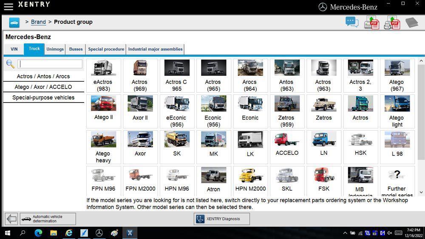This screenshot has height=239, width=425.
Task: Select the eActros (983) truck tile
Action: point(104,76)
